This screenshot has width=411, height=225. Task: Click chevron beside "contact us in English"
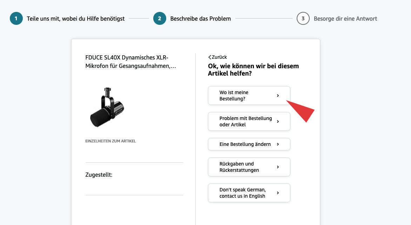tap(278, 193)
